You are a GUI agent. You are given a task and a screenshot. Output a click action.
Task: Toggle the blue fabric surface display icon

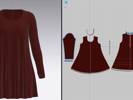click(x=66, y=3)
